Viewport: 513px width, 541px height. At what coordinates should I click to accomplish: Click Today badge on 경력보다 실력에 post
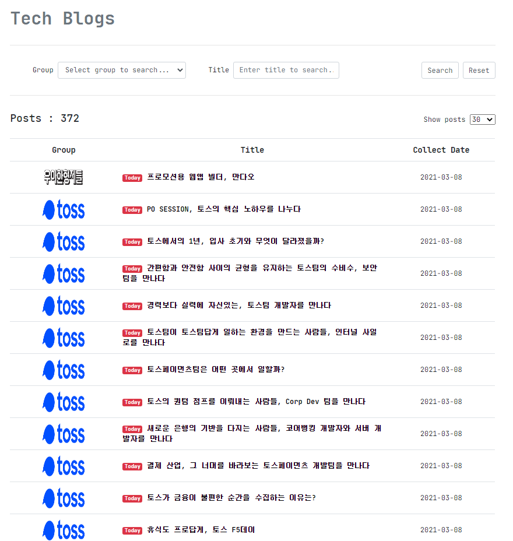pos(132,306)
